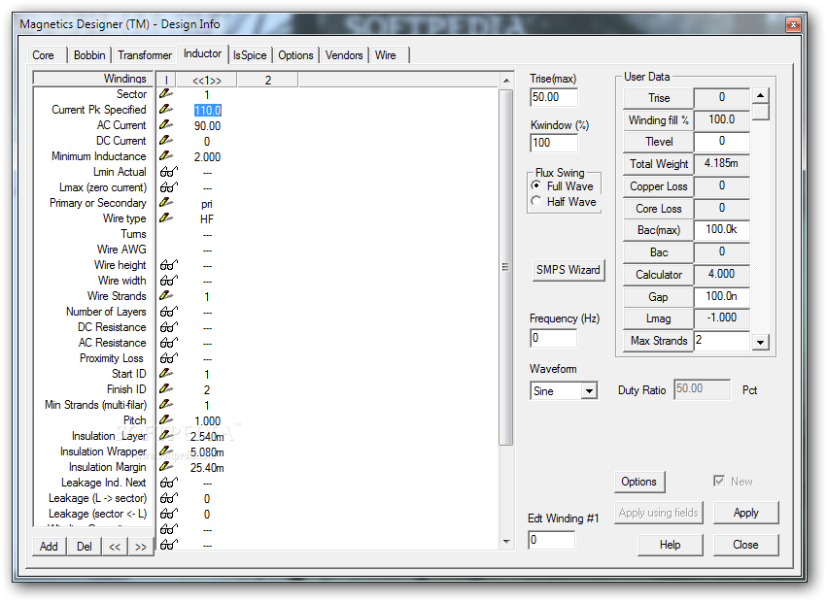Click windings table scroll-down arrow
The image size is (827, 602).
click(x=505, y=542)
